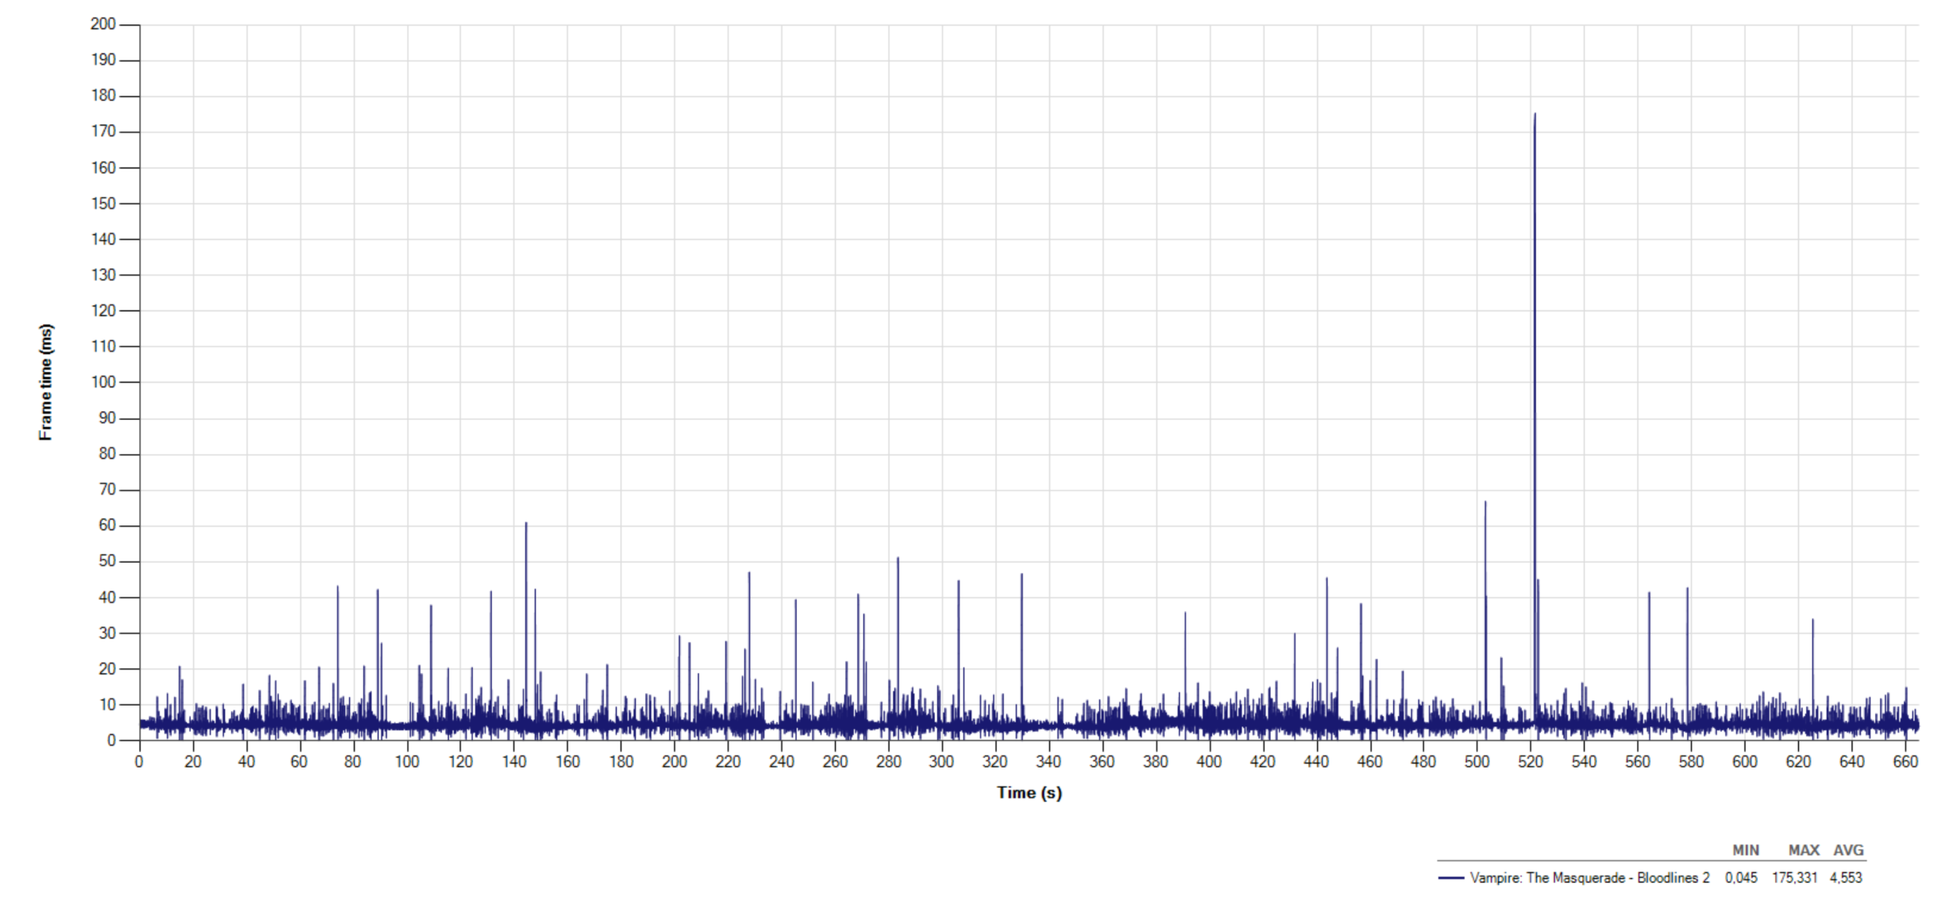1956x902 pixels.
Task: Click the X-axis label 520
Action: (1530, 761)
